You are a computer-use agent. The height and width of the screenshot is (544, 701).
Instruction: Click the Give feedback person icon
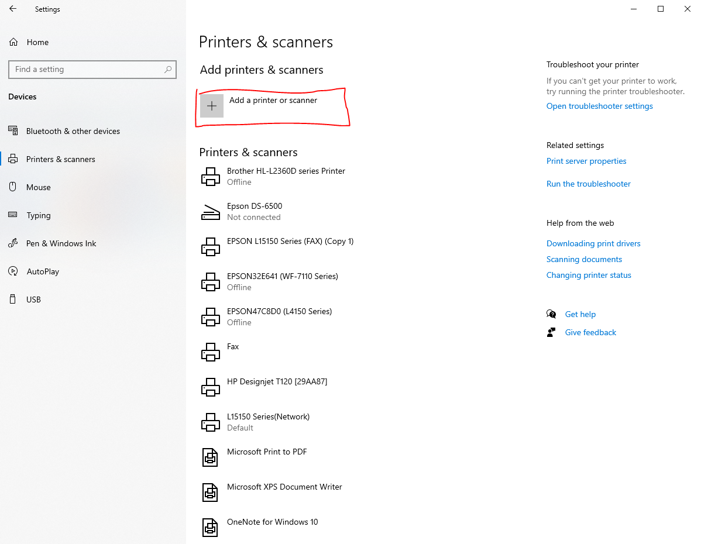[551, 332]
